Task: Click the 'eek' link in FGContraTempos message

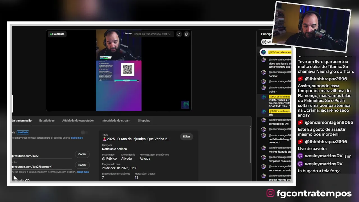Action: pos(271,114)
